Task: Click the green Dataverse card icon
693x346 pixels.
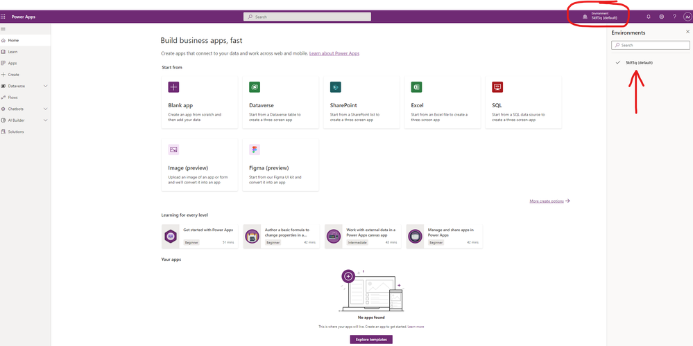Action: pos(255,86)
